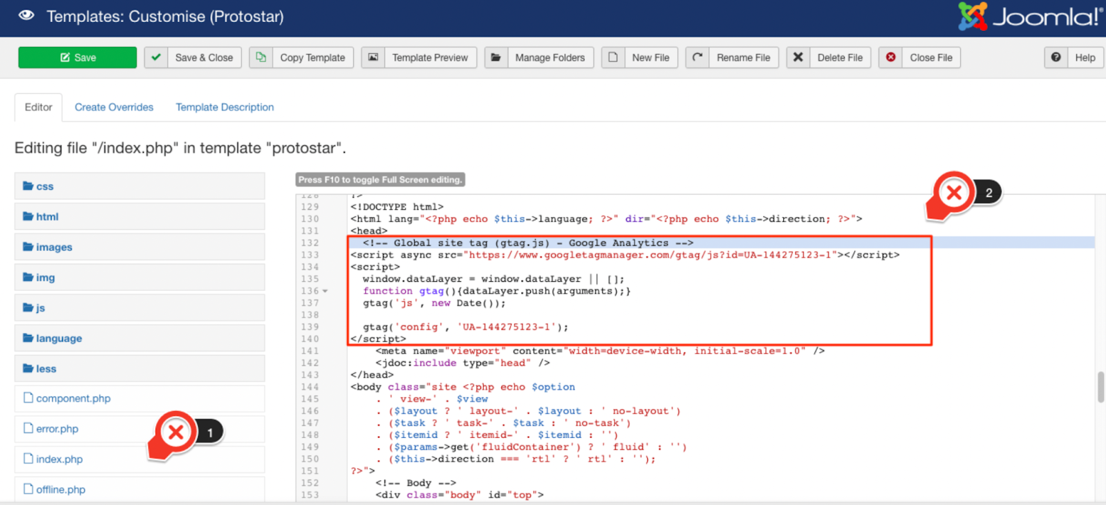Image resolution: width=1106 pixels, height=505 pixels.
Task: Click the gtag('js', new Date()) line
Action: tap(434, 303)
